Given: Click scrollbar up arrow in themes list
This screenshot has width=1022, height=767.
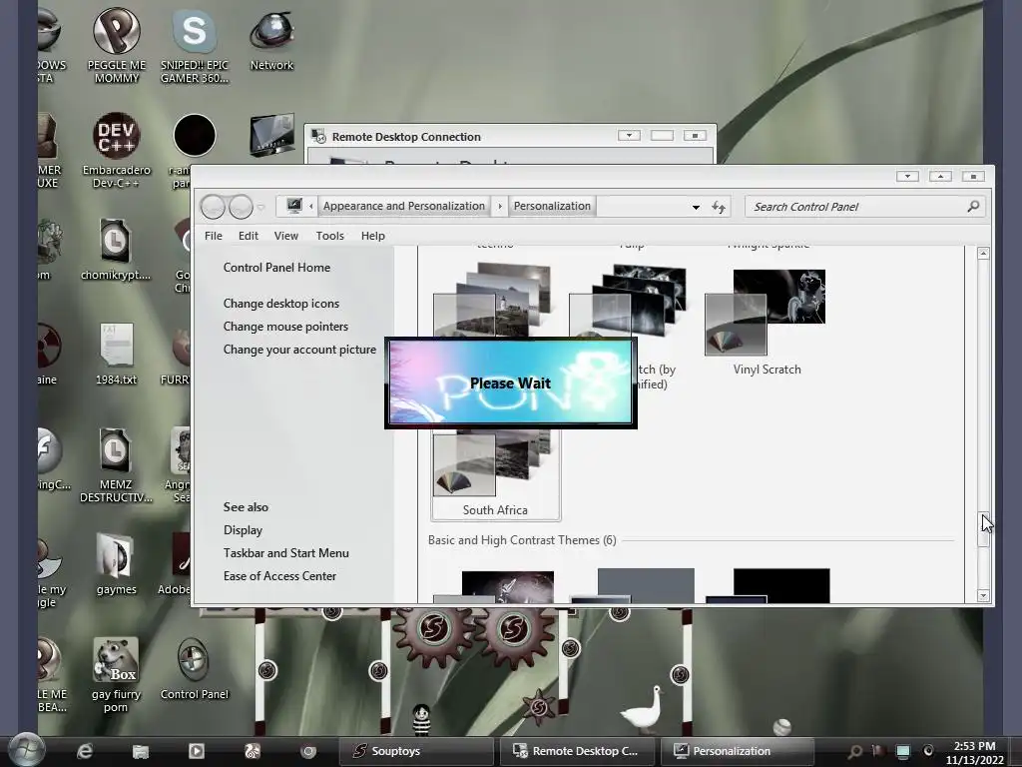Looking at the screenshot, I should (983, 253).
